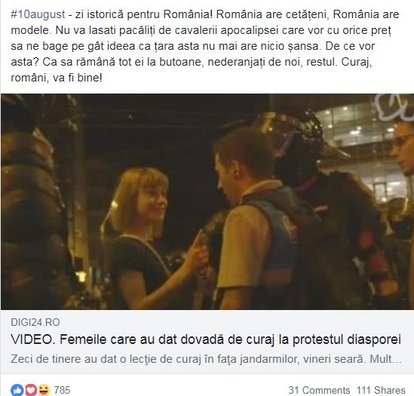414x396 pixels.
Task: Click the sentence 'Curaj, români, va fi bine!'
Action: [x=191, y=70]
